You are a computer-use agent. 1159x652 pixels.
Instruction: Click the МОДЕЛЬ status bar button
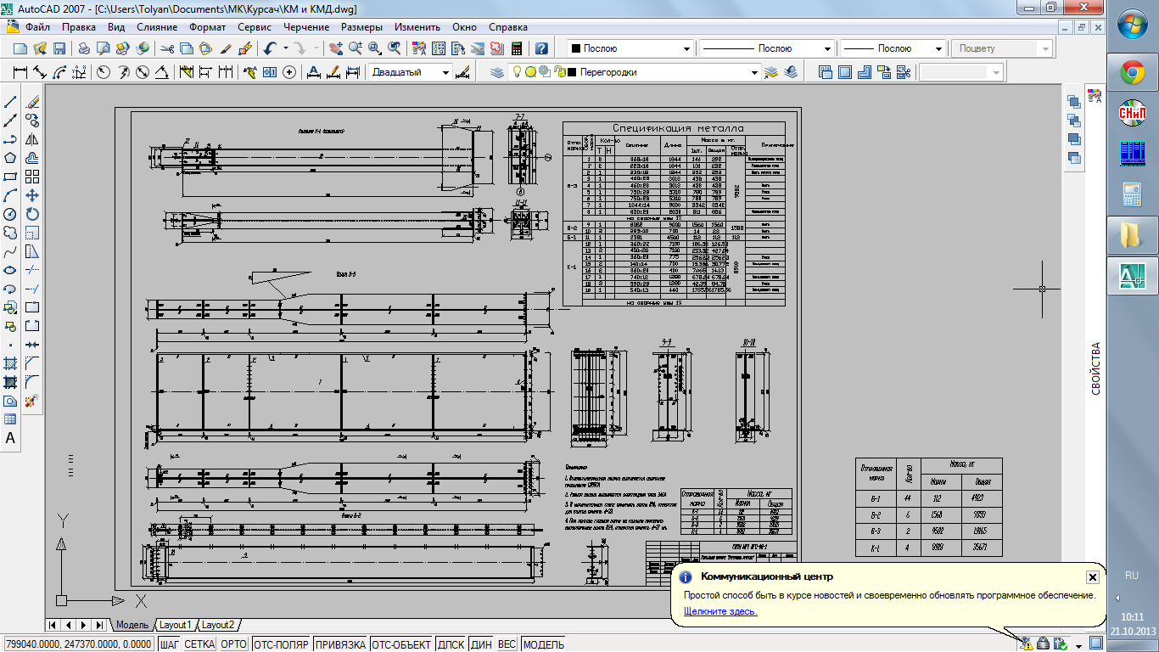coord(544,644)
